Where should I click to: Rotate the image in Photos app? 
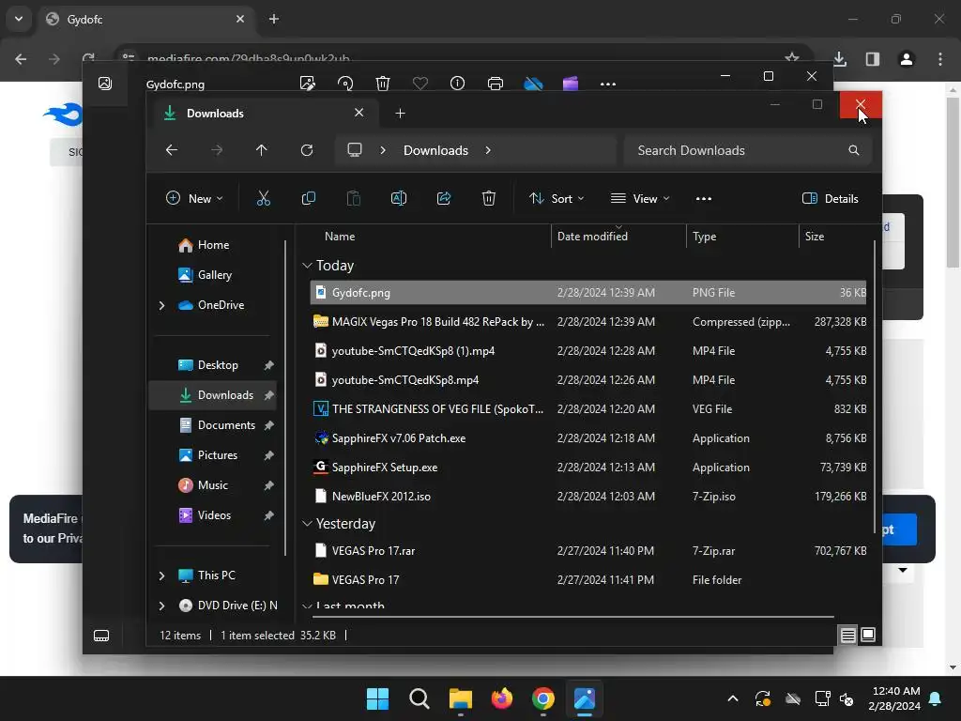(x=345, y=84)
